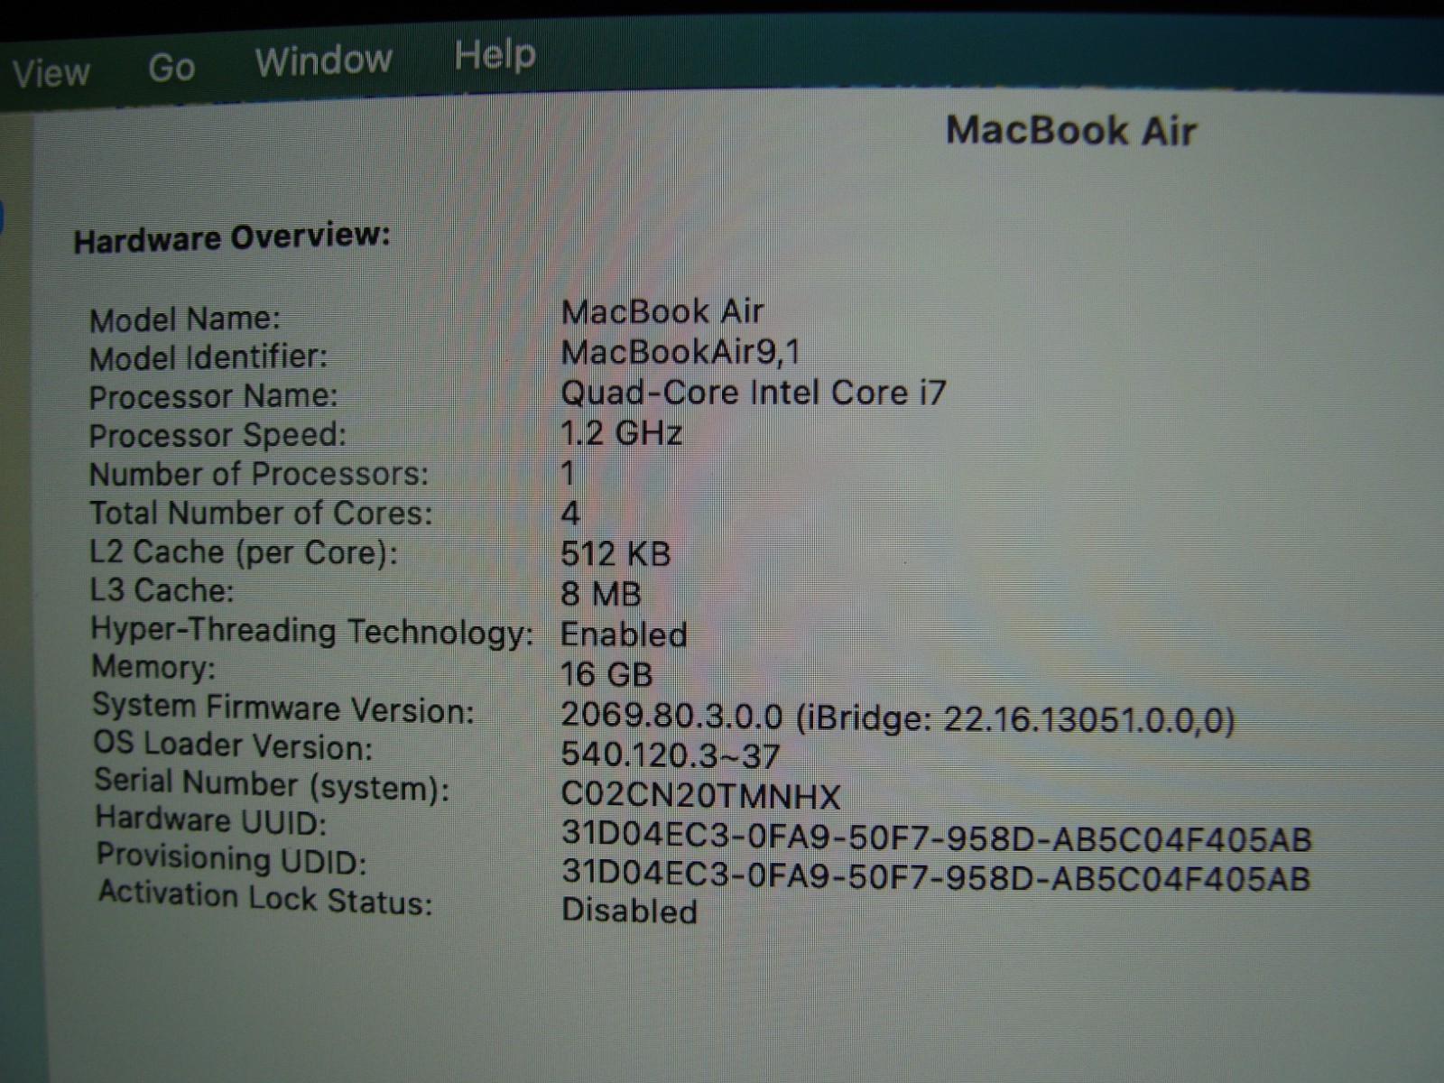1444x1083 pixels.
Task: Select the 1.2 GHz value
Action: 621,433
